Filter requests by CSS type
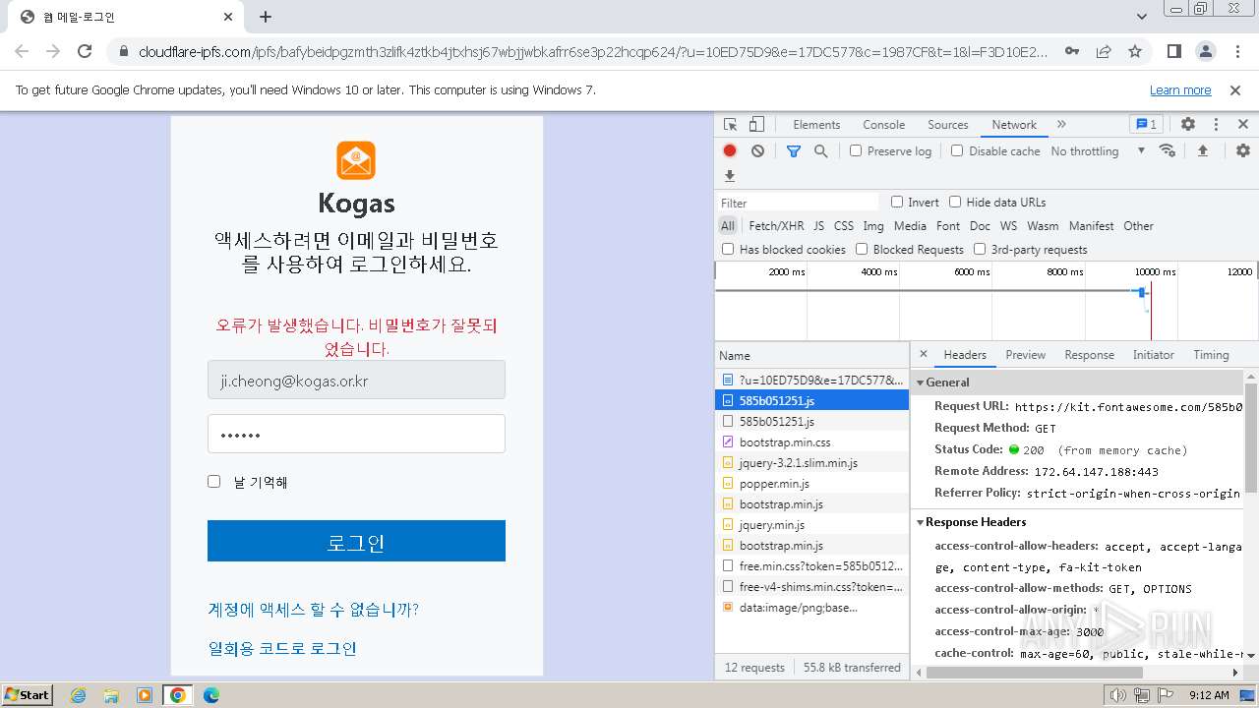1259x708 pixels. pos(844,225)
